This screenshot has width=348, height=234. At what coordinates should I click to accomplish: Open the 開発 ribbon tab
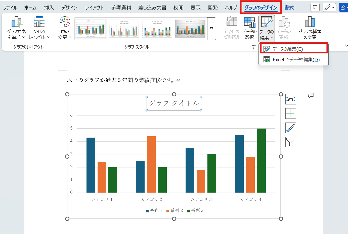(x=212, y=8)
